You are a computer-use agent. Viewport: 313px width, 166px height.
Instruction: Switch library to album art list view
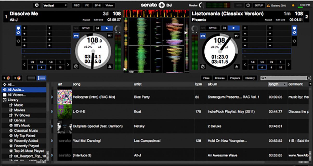42,78
